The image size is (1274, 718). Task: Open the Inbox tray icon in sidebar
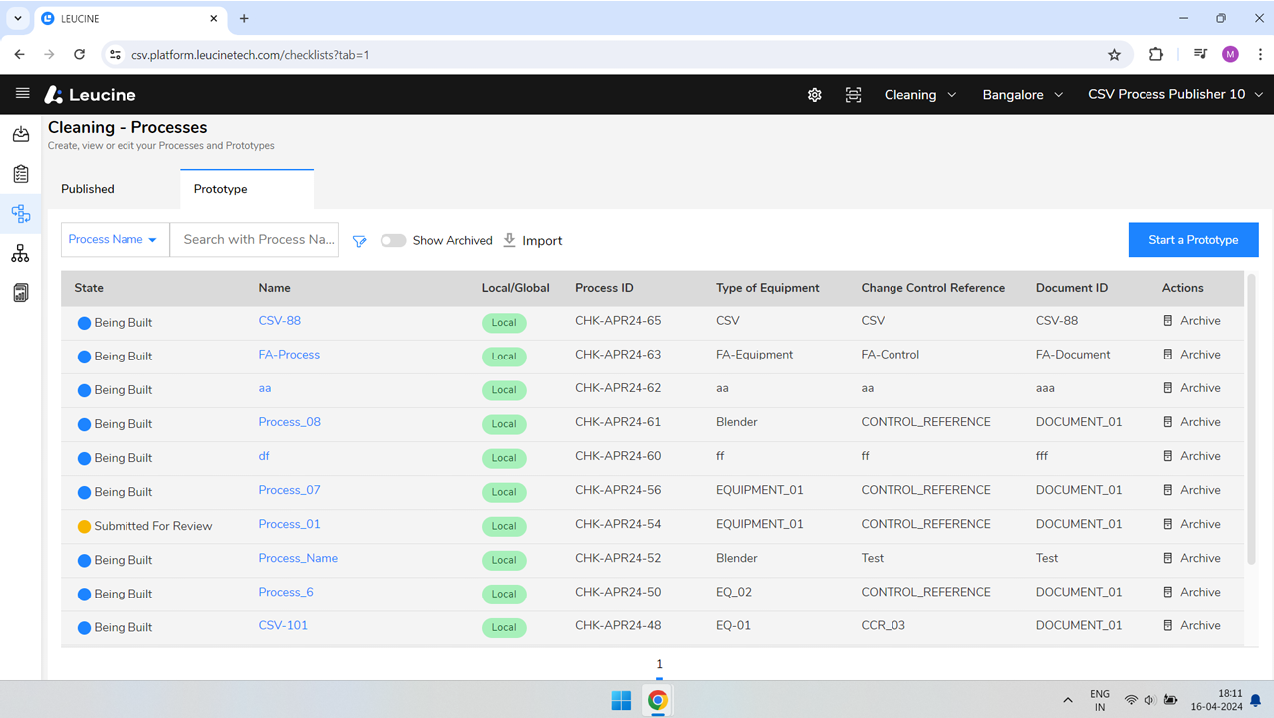[21, 133]
